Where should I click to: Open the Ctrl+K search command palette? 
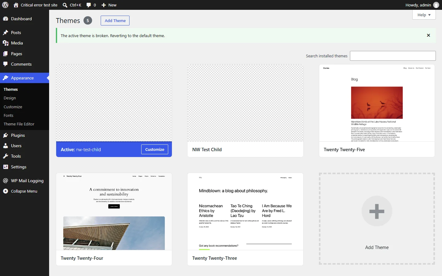[x=72, y=5]
